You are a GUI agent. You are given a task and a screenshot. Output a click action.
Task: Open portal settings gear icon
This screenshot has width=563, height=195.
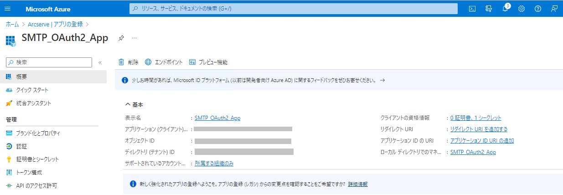tap(522, 9)
